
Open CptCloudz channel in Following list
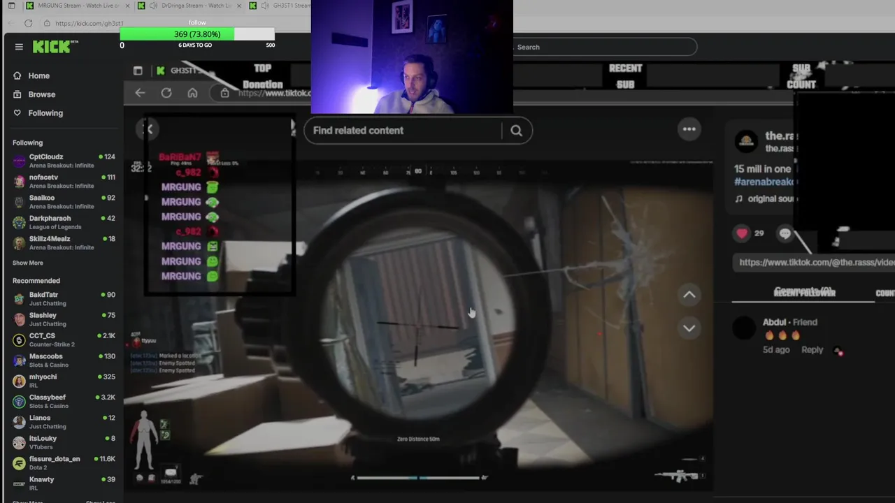point(63,161)
